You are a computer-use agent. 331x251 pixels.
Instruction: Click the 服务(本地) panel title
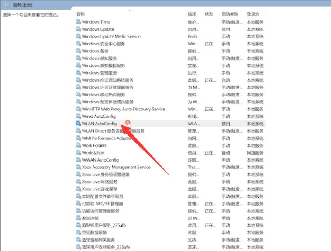coord(23,5)
